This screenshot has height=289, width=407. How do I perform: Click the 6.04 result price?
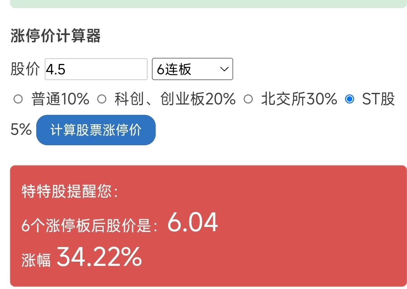[193, 222]
